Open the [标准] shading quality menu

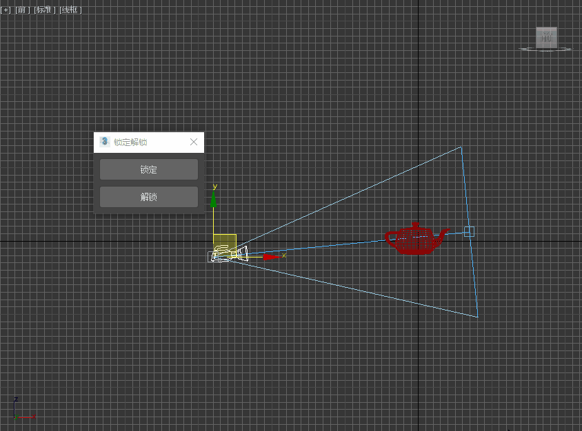[x=45, y=10]
